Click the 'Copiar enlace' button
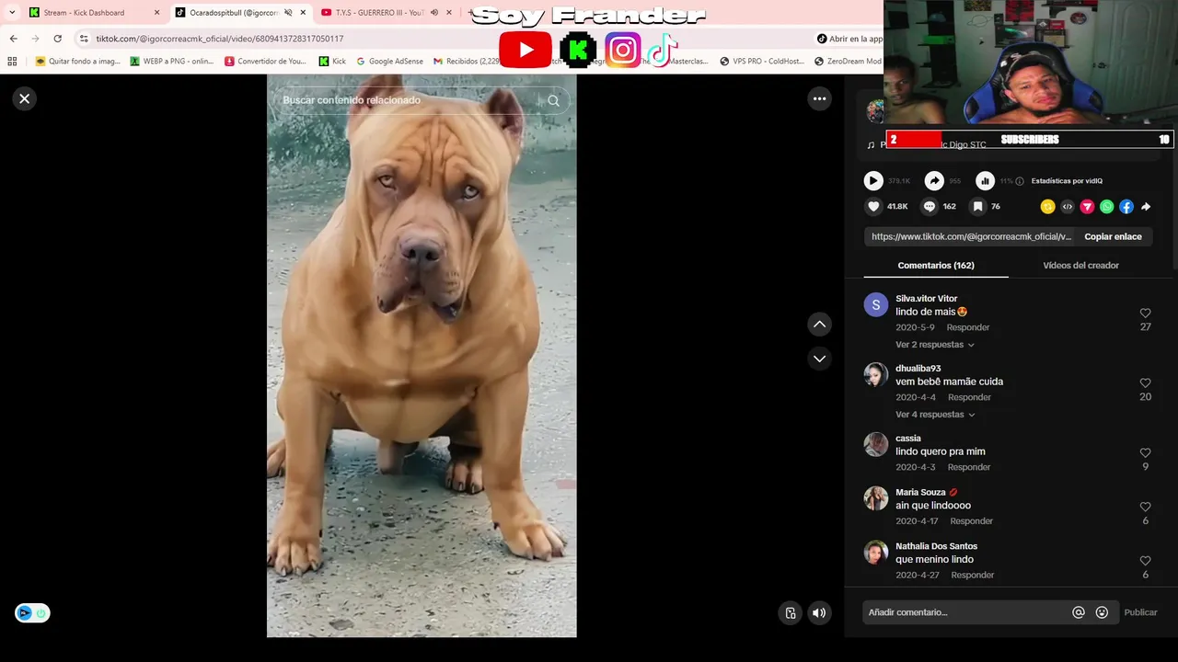The height and width of the screenshot is (662, 1178). pos(1113,236)
